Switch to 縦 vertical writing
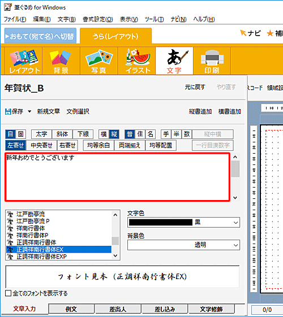 pos(114,134)
